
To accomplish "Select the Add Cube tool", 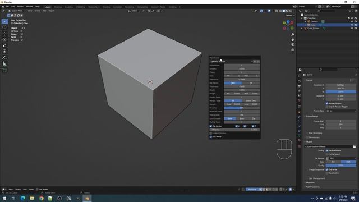I will tap(4, 70).
